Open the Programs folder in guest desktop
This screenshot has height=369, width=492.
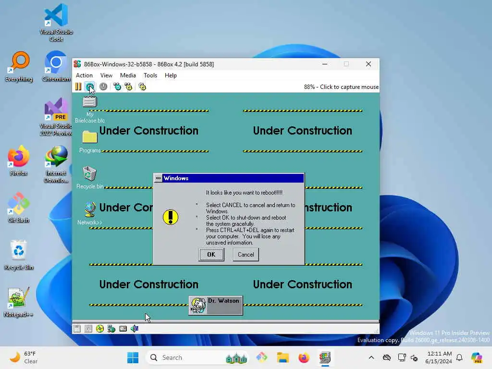click(x=90, y=142)
